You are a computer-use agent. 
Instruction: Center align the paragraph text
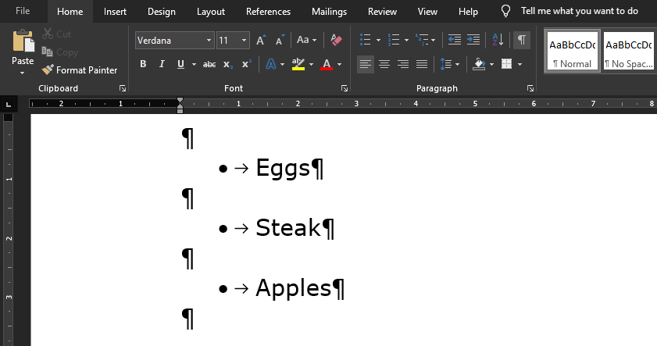384,64
